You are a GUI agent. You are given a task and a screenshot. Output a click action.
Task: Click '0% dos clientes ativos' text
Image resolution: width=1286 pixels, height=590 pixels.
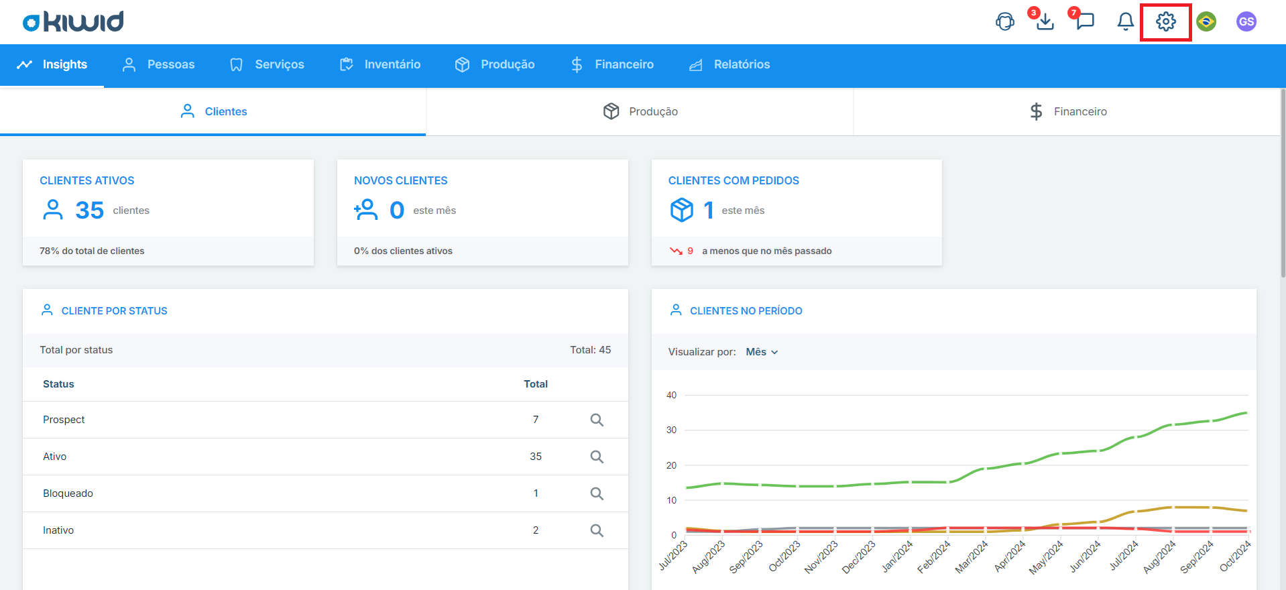tap(403, 251)
